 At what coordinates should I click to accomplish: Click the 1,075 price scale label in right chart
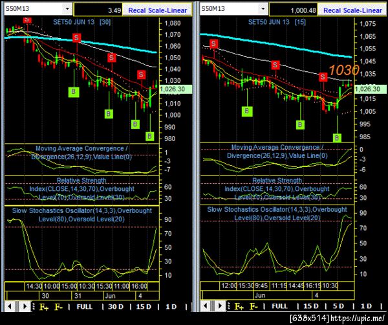point(367,24)
